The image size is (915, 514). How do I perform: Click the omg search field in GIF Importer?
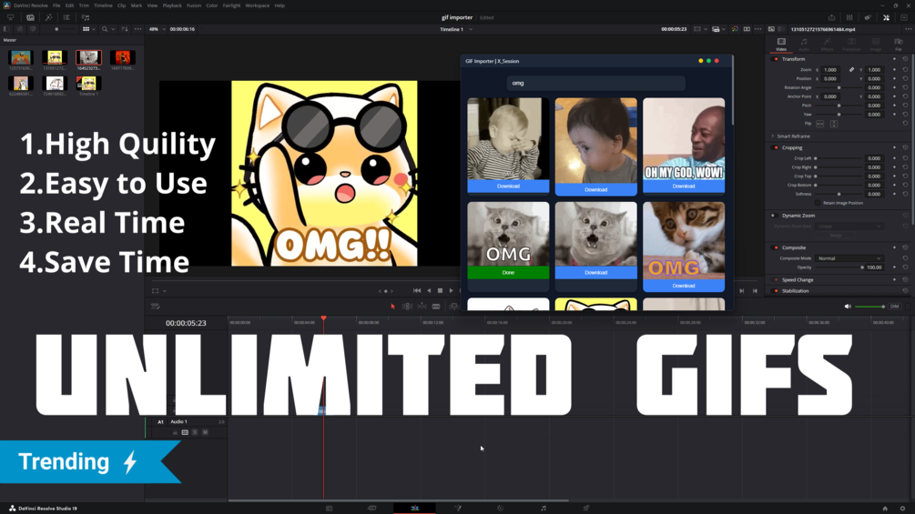point(595,84)
